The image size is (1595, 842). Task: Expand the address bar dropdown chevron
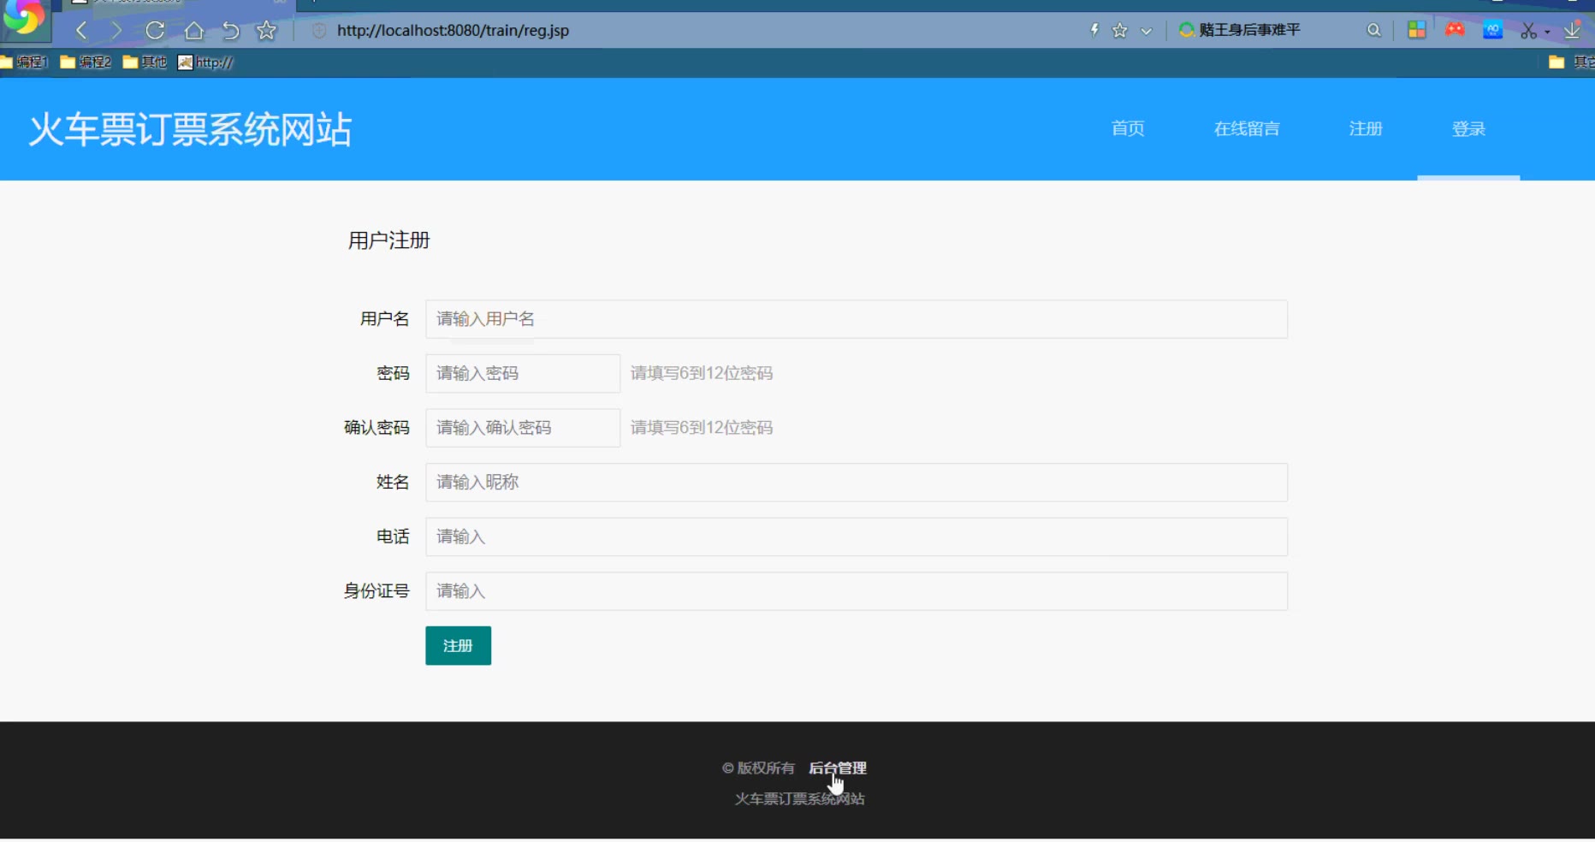[1147, 31]
